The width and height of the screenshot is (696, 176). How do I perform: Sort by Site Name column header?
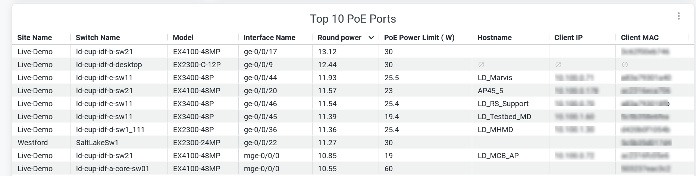tap(34, 38)
